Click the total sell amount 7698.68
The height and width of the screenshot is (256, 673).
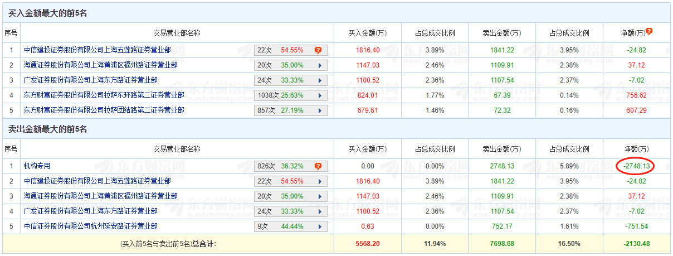502,244
